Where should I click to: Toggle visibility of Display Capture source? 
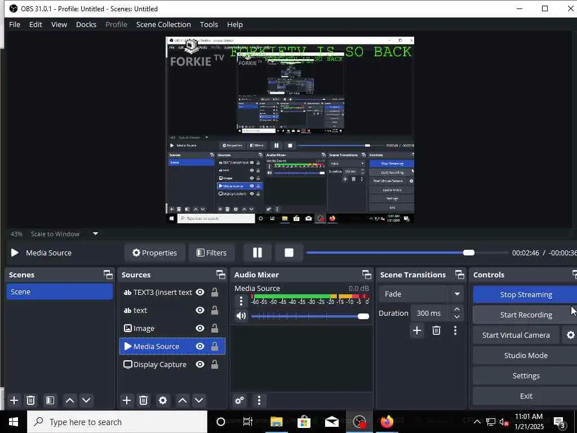tap(200, 365)
